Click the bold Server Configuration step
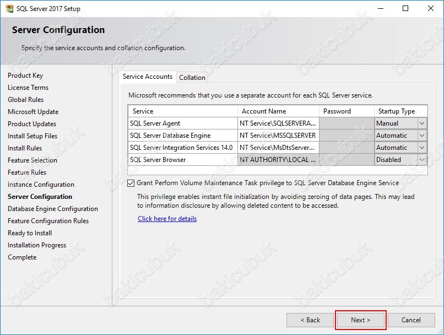The image size is (444, 335). pos(40,197)
